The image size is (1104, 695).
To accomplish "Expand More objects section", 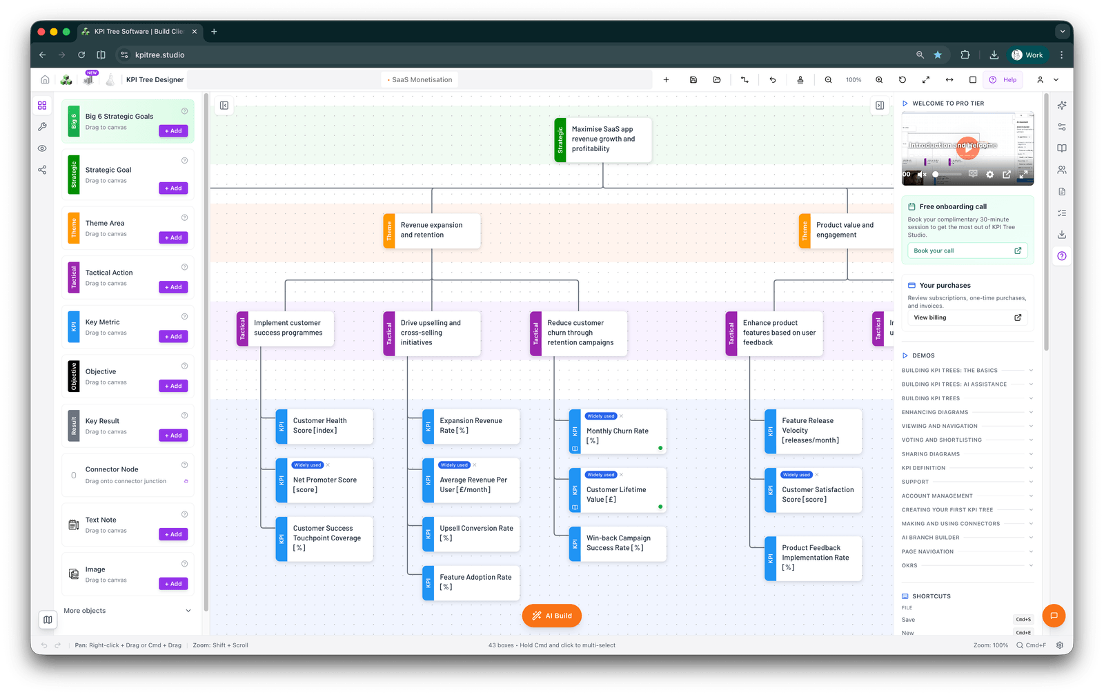I will [x=127, y=611].
